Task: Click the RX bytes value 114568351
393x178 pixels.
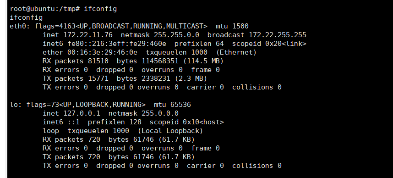Action: pyautogui.click(x=160, y=61)
